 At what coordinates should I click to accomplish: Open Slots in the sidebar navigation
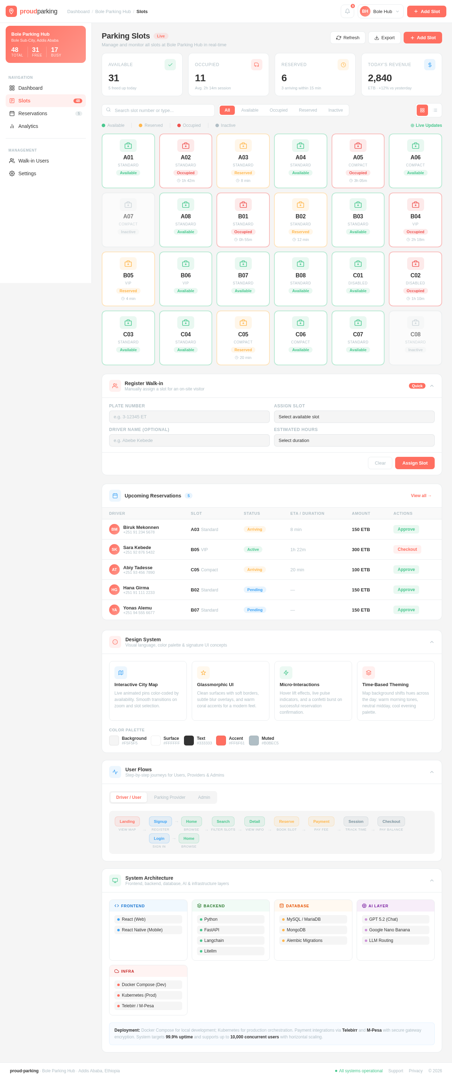(x=46, y=101)
